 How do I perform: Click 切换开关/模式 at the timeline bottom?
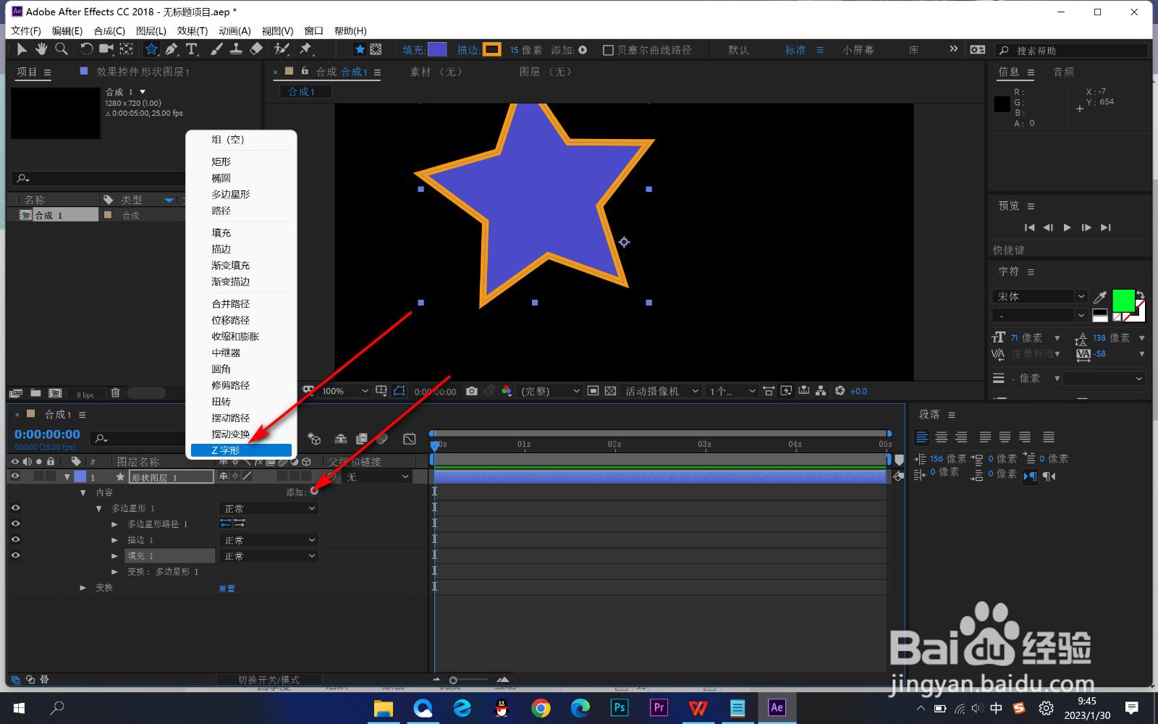269,680
